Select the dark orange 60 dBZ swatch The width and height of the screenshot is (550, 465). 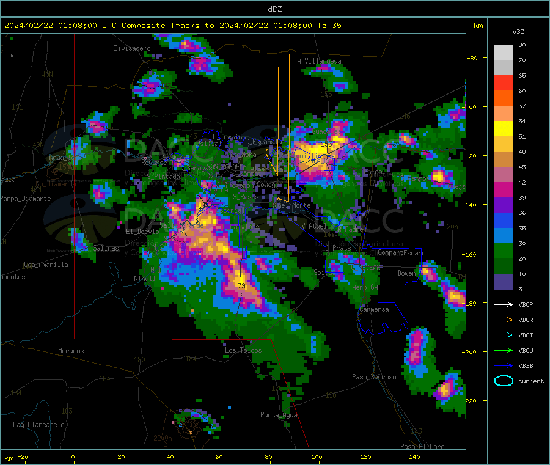pos(504,98)
